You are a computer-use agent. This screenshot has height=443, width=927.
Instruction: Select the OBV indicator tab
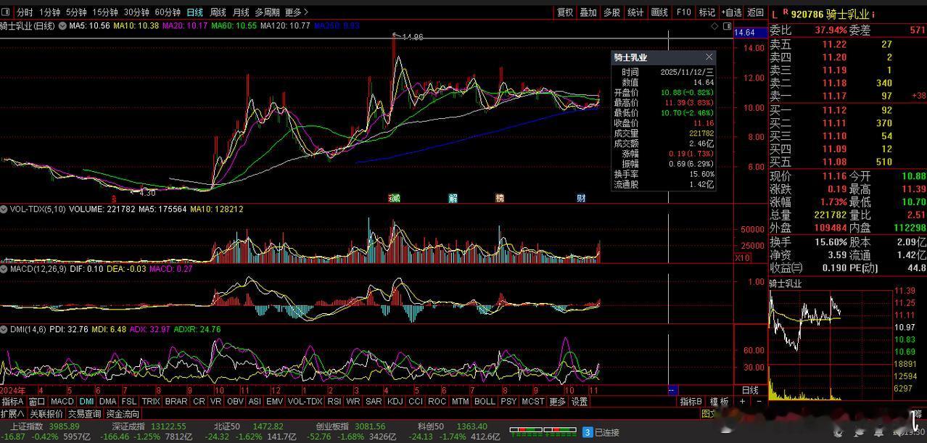[x=235, y=402]
